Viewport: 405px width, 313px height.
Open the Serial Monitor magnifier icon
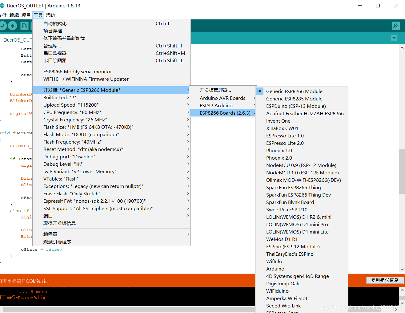[396, 26]
